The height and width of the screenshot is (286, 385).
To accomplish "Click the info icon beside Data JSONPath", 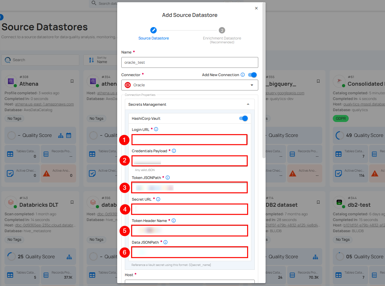I will tap(165, 242).
